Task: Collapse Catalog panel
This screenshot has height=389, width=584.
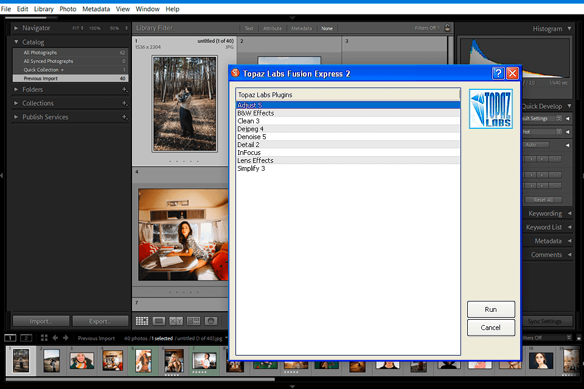Action: [x=16, y=42]
